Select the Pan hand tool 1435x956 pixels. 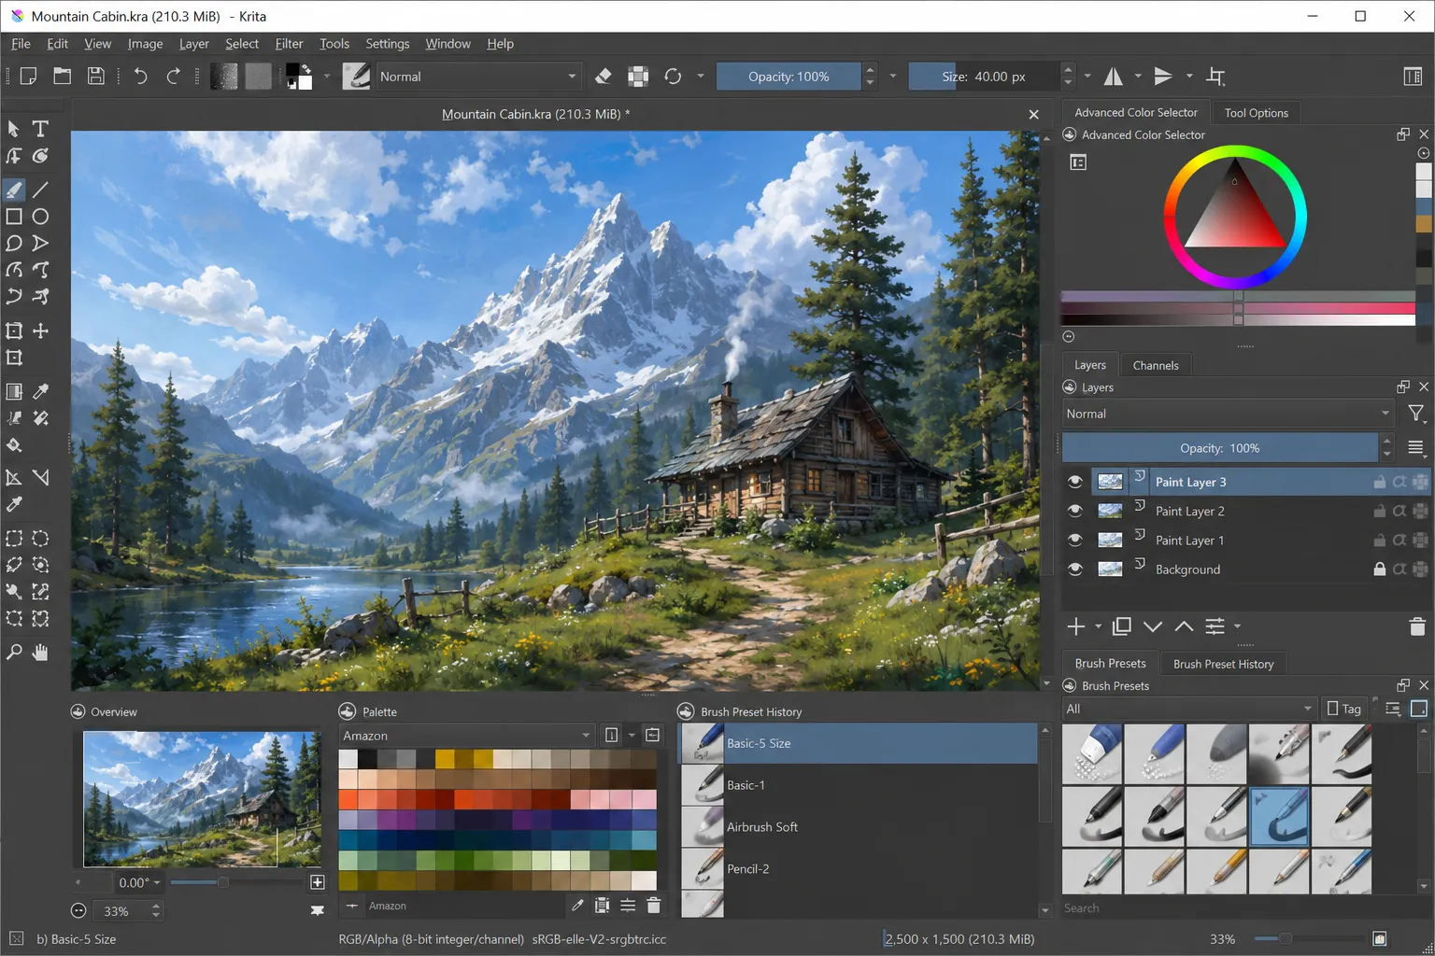pos(40,652)
